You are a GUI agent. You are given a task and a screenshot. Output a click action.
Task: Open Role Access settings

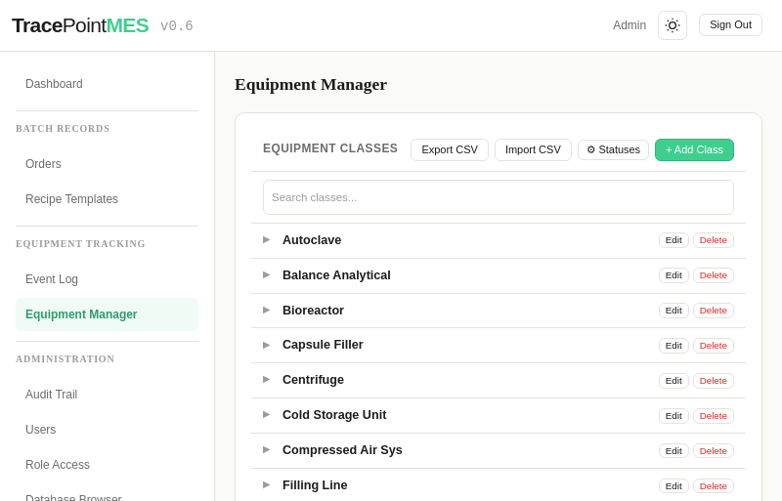pos(107,465)
